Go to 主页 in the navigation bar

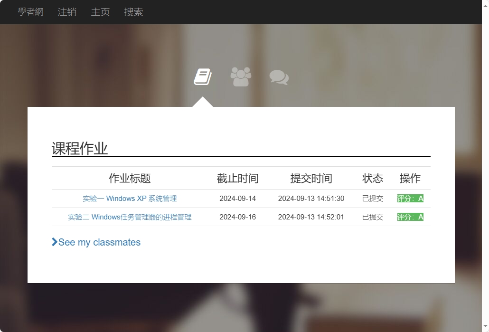point(100,12)
